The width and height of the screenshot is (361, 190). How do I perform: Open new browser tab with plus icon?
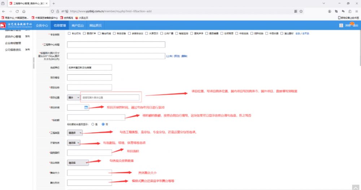click(x=54, y=3)
